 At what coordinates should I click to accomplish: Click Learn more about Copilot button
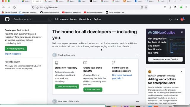point(165,59)
